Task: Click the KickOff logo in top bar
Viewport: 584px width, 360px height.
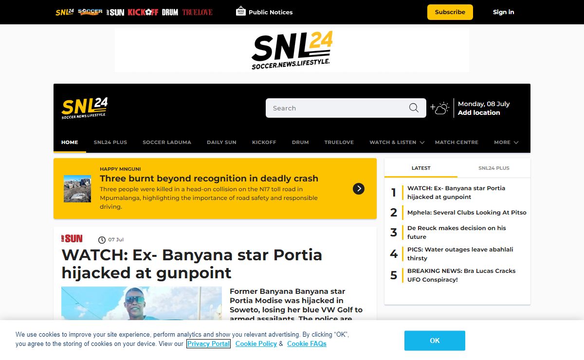Action: pos(143,12)
